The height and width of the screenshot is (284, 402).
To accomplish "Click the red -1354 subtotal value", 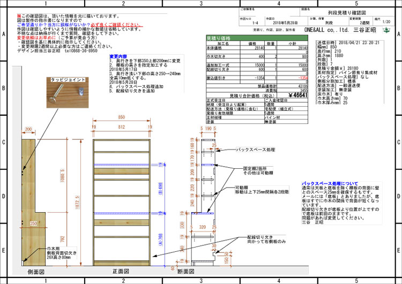I will pos(303,78).
